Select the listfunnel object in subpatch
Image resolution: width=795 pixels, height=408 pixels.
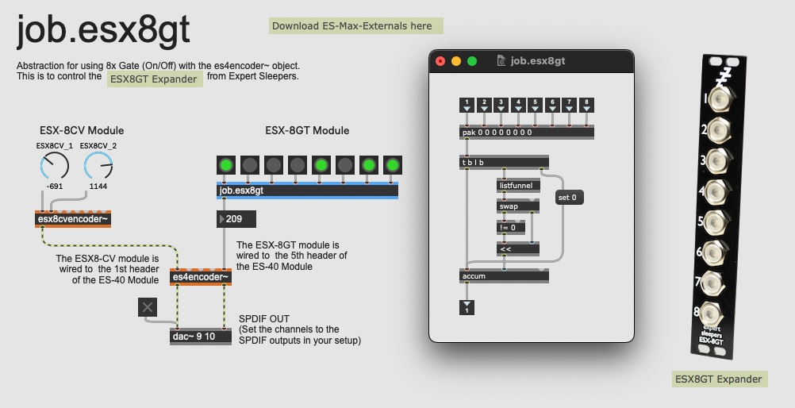coord(518,185)
